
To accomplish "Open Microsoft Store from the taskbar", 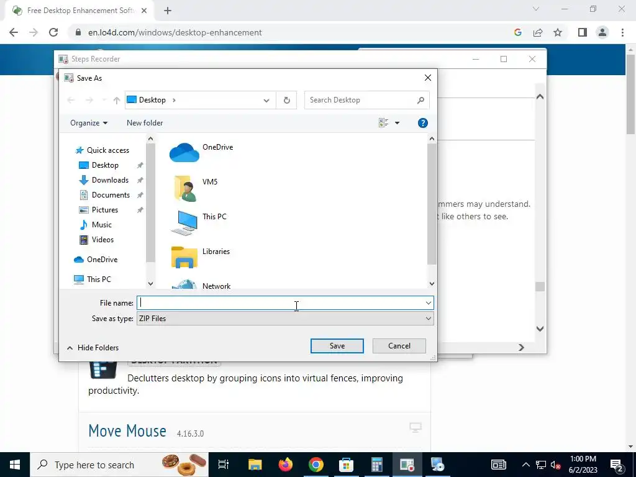I will click(346, 465).
